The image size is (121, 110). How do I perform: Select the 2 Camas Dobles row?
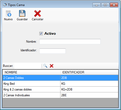tap(60, 78)
